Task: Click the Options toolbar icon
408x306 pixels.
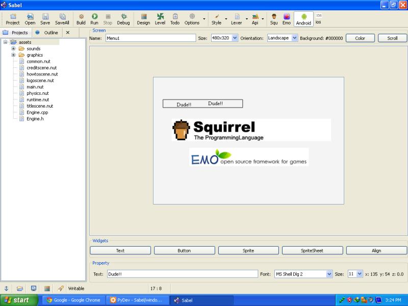Action: click(x=192, y=19)
